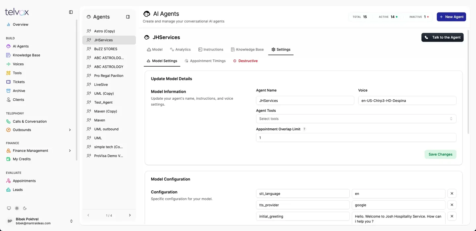
Task: Click the Voices waveform icon
Action: click(9, 64)
